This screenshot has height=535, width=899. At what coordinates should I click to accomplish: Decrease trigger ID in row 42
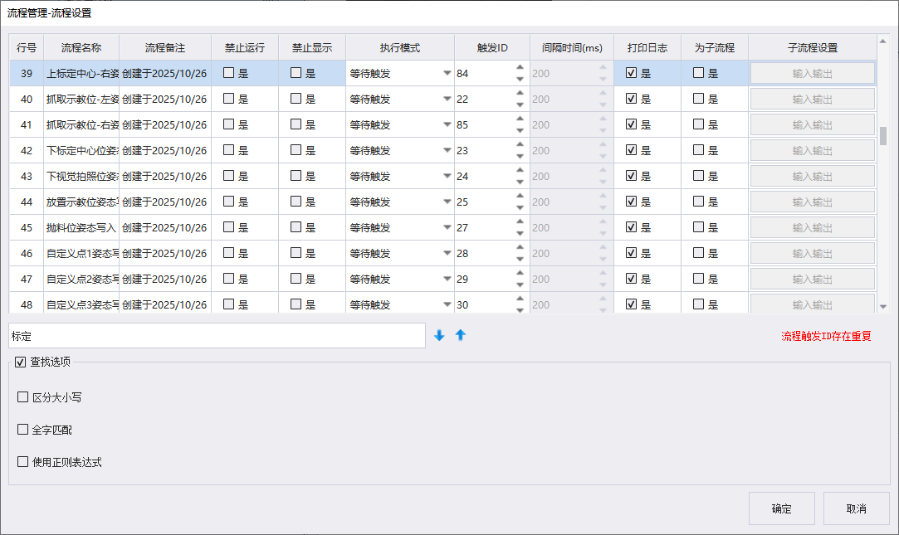coord(520,157)
